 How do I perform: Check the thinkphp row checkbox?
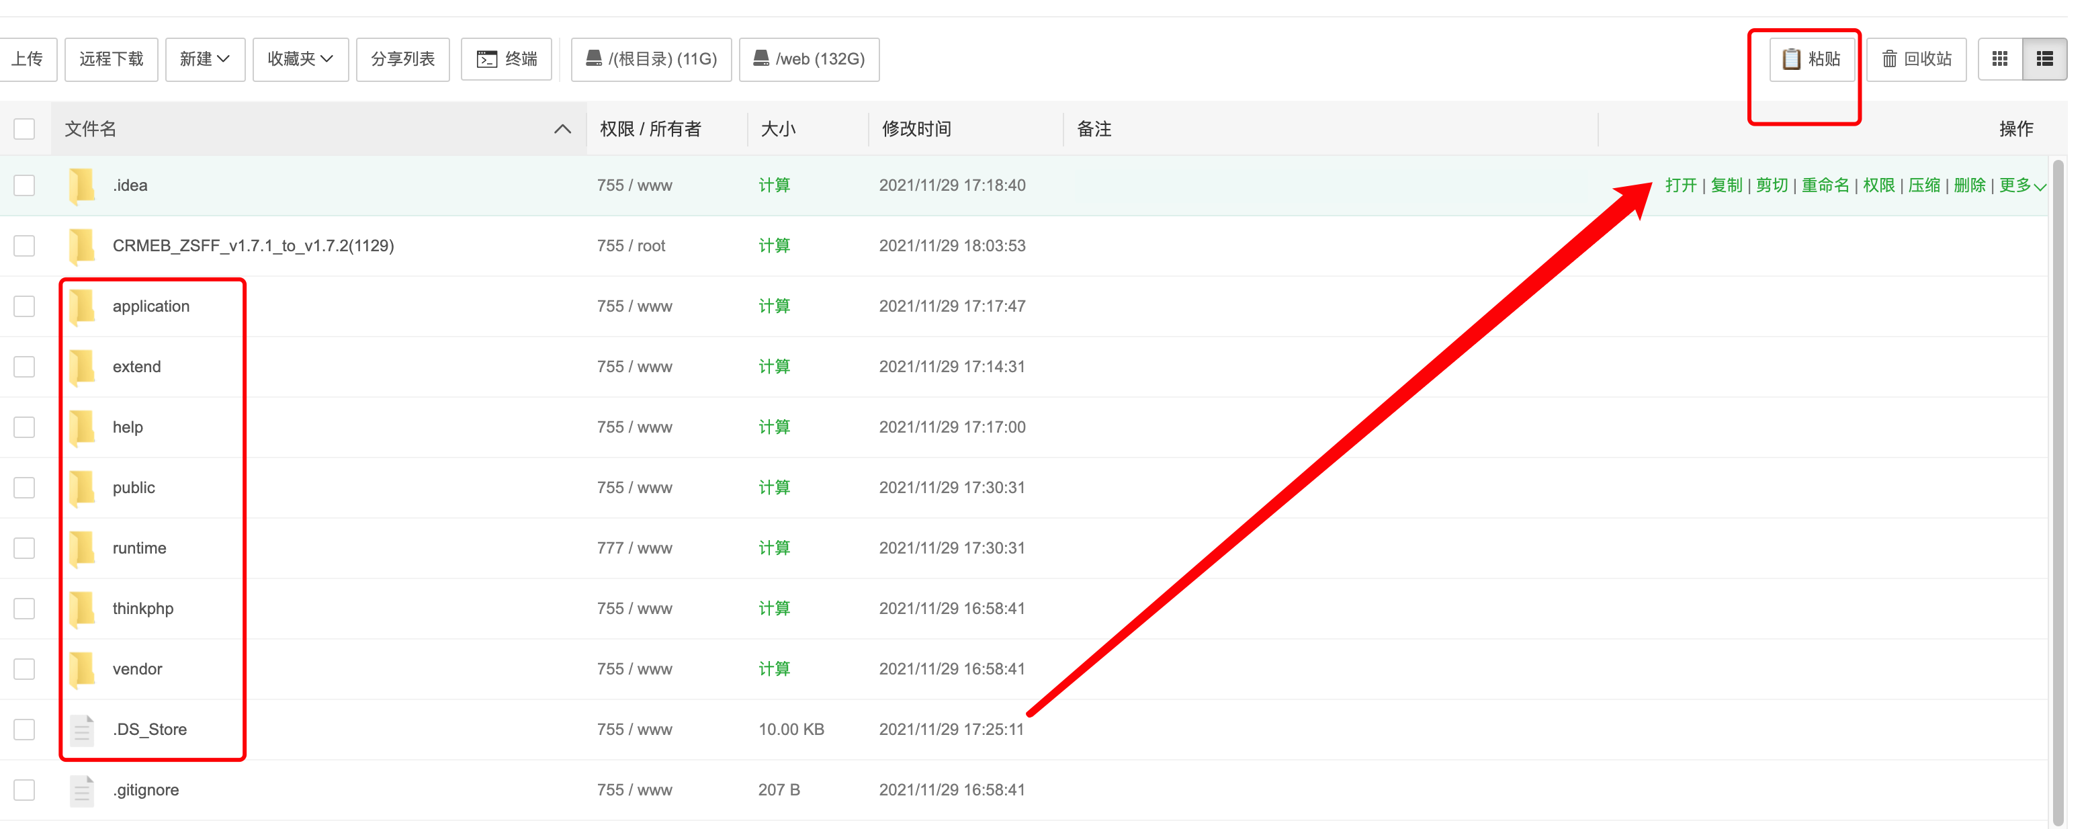[x=24, y=609]
